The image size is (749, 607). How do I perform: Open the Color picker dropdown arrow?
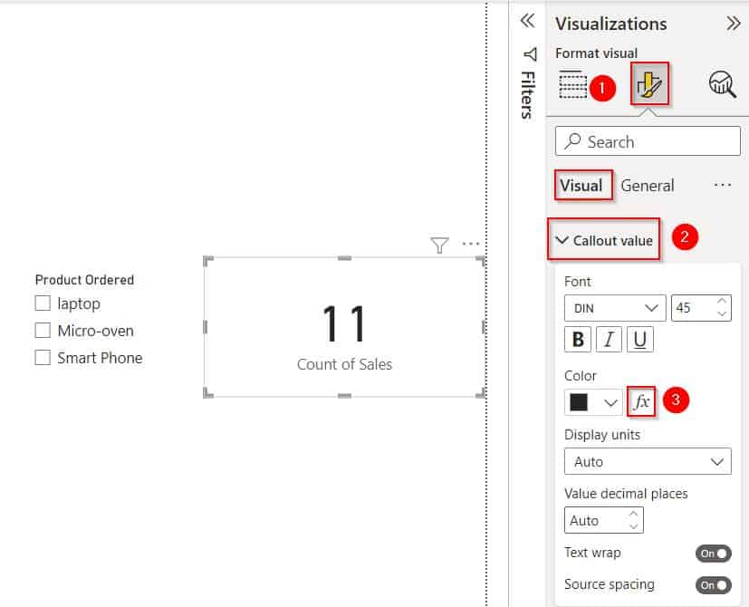click(x=610, y=402)
